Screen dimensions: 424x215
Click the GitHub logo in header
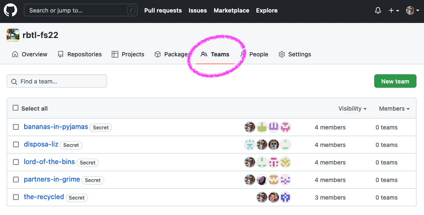point(10,10)
